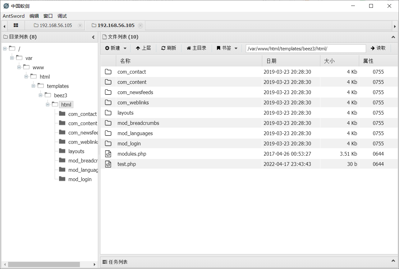Select the www label in directory tree
This screenshot has height=269, width=399.
(x=38, y=67)
